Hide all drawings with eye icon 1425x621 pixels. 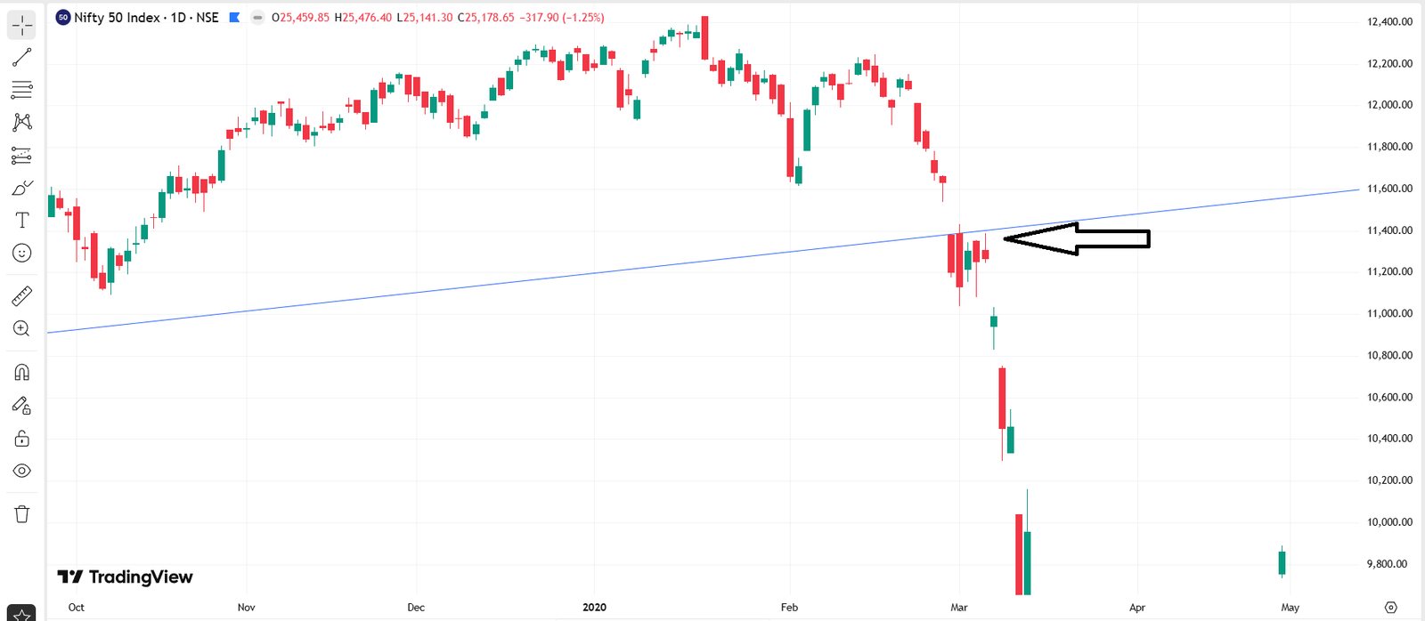tap(22, 471)
